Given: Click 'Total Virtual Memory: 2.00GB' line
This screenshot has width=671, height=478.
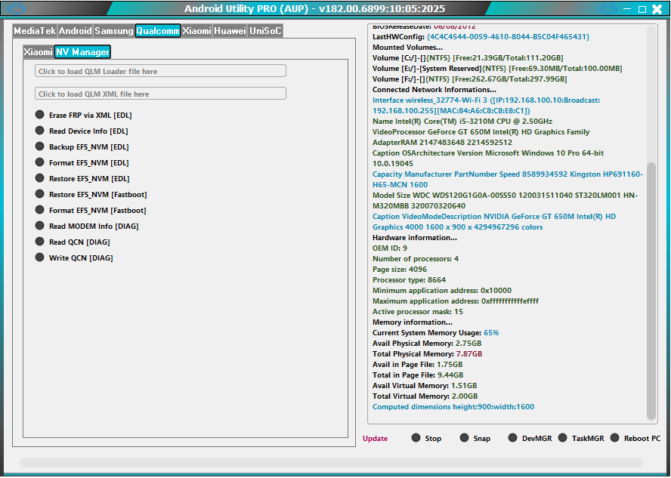Looking at the screenshot, I should tap(425, 396).
